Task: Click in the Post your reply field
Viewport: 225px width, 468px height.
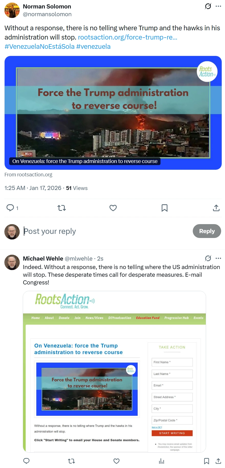Action: (106, 231)
